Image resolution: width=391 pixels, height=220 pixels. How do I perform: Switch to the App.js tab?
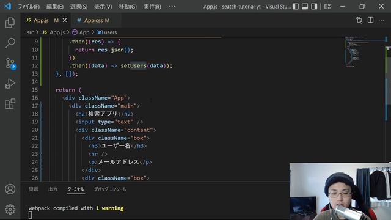pyautogui.click(x=41, y=20)
